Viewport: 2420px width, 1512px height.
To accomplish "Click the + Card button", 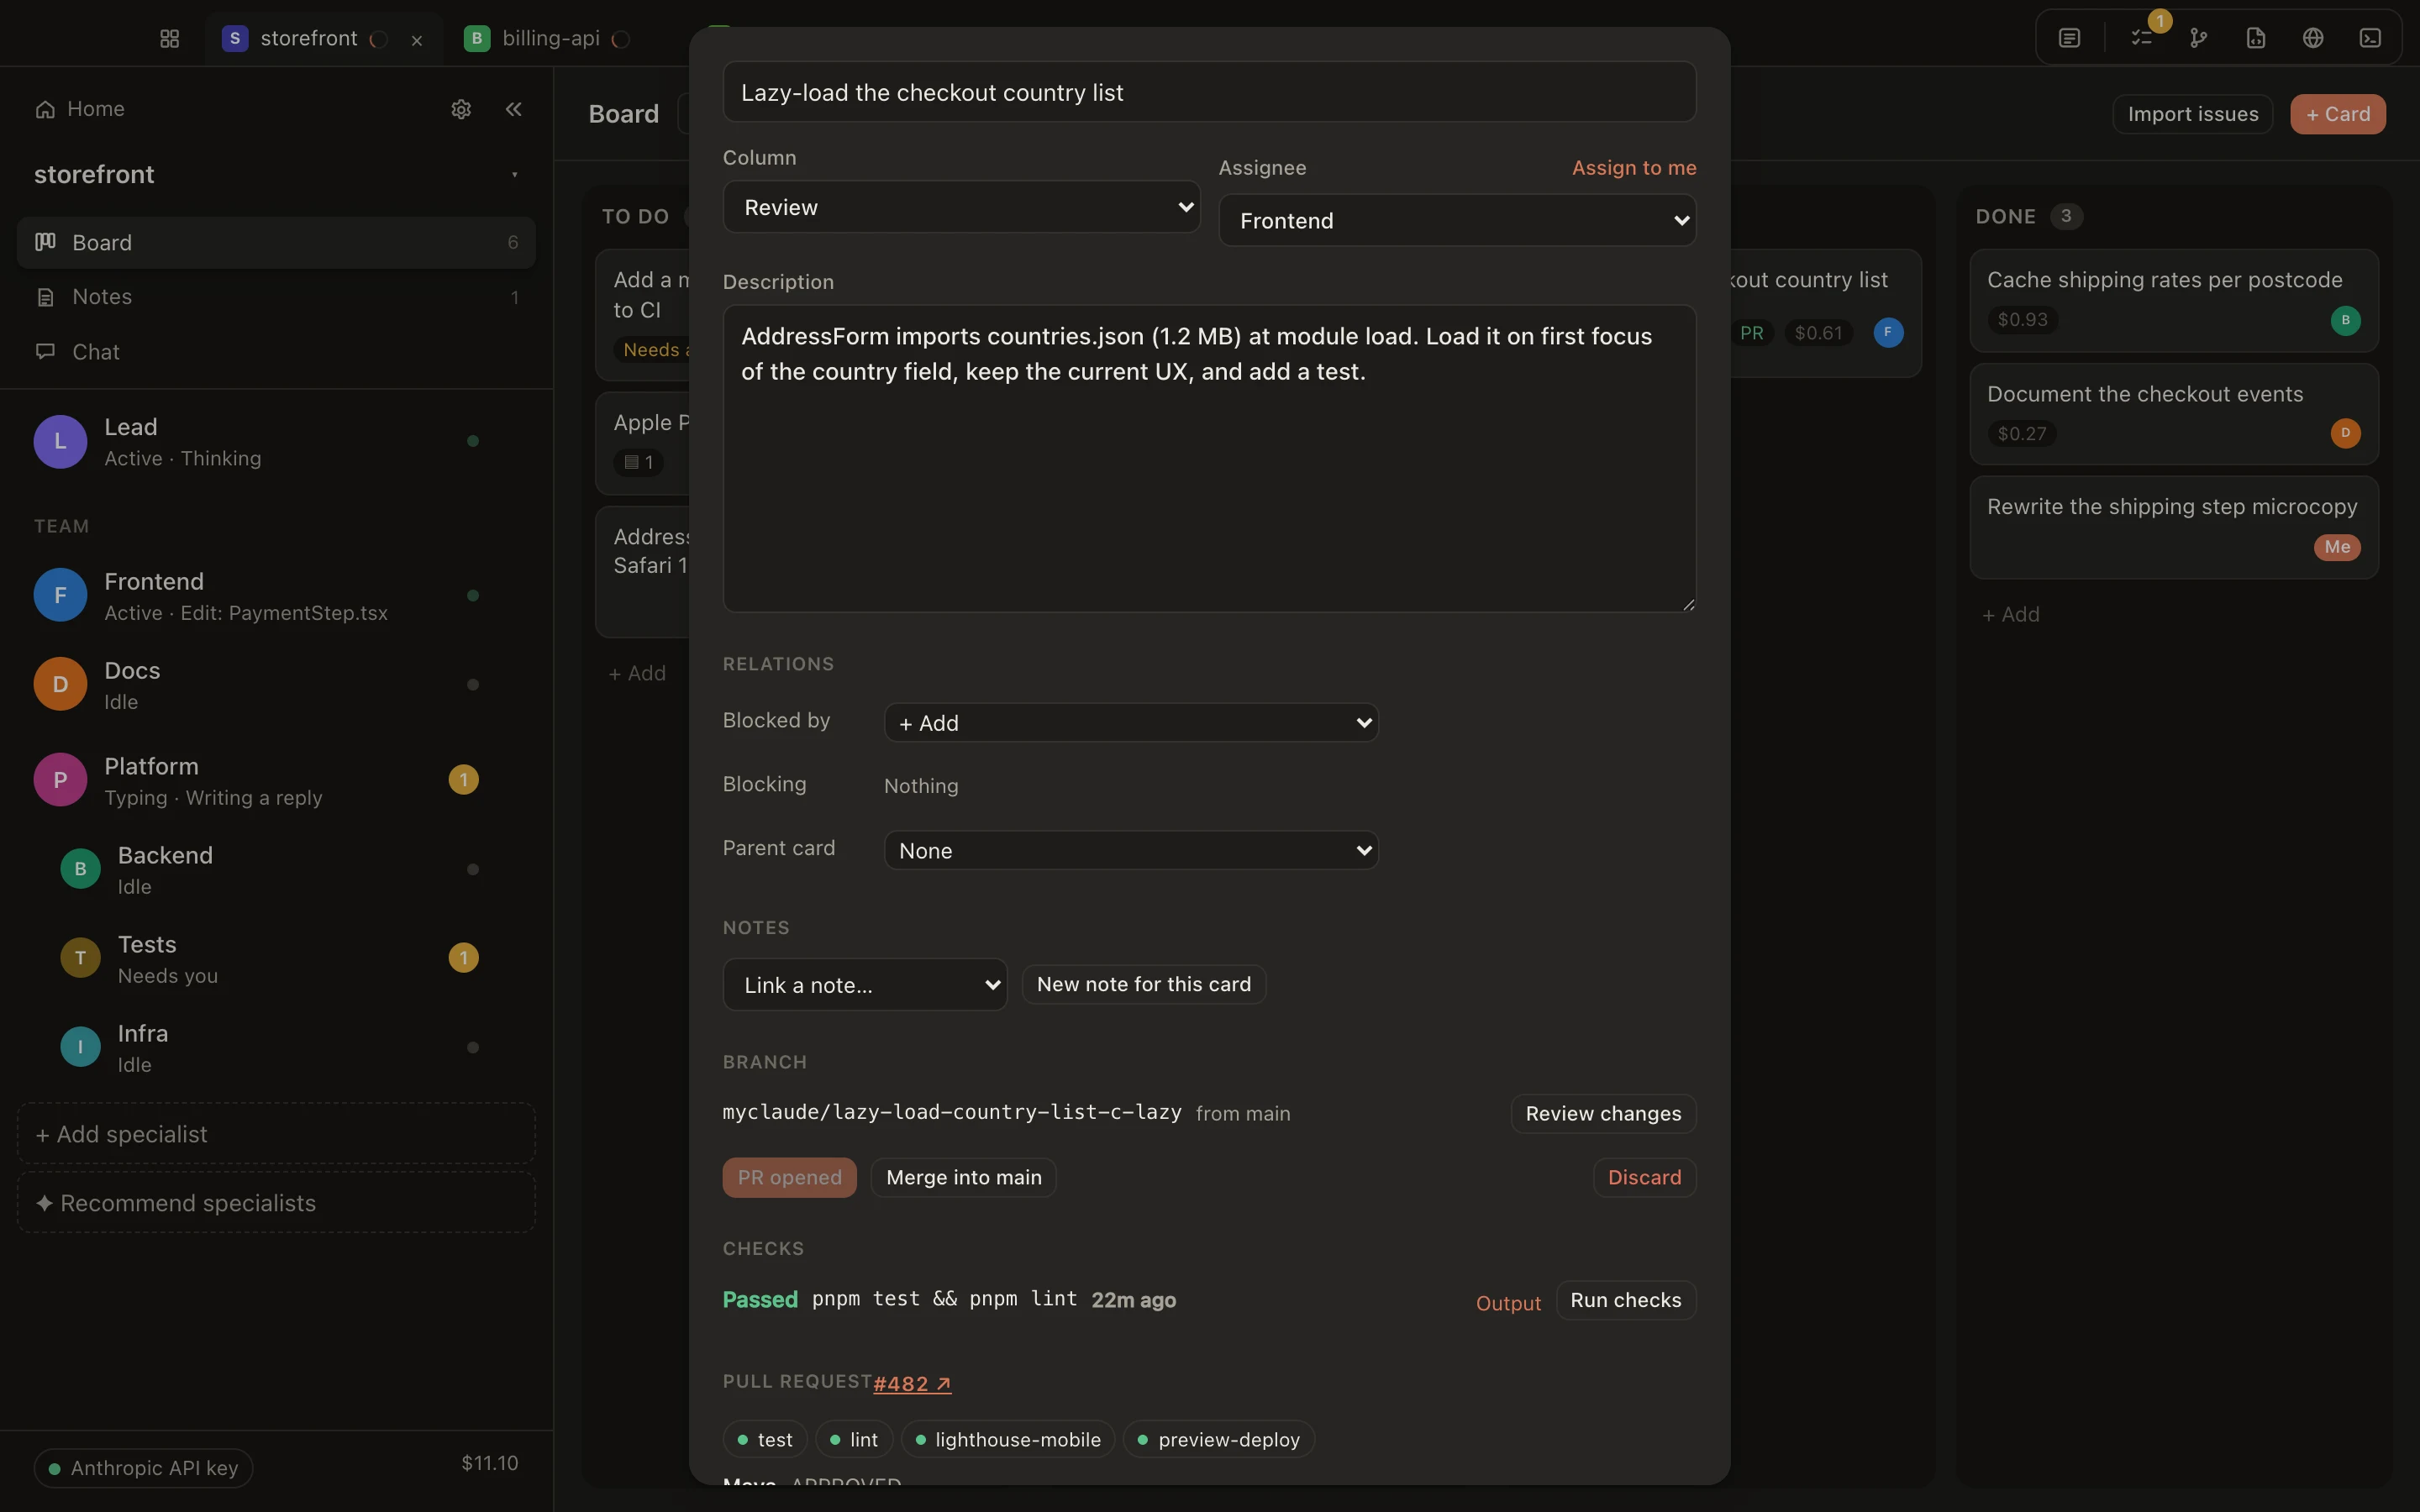I will click(2338, 114).
